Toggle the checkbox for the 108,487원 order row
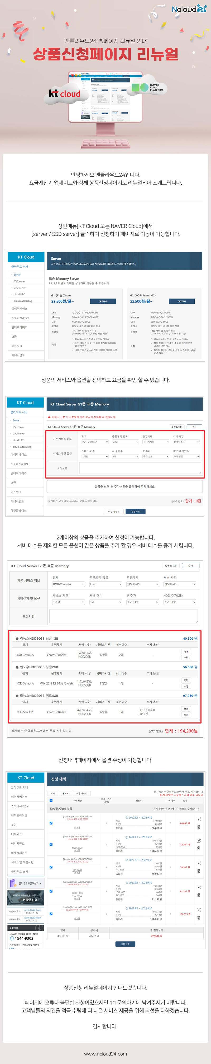Viewport: 211px width, 1064px height. [51, 844]
